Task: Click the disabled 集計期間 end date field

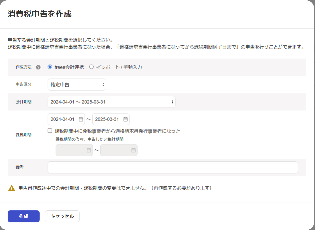Action: [119, 150]
